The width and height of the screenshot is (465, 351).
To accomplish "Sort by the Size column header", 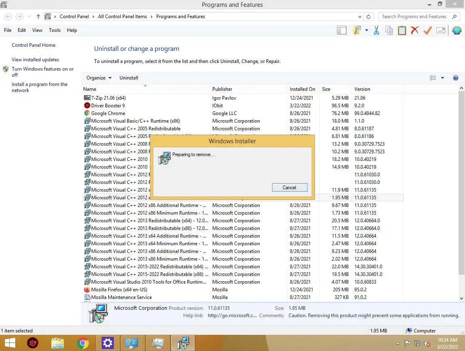I will (335, 89).
